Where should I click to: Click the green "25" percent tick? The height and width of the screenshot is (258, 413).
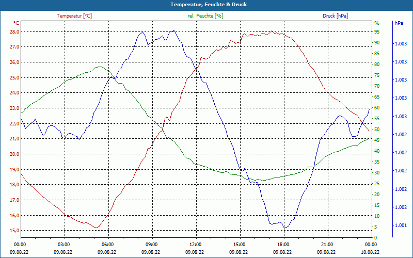pos(377,184)
